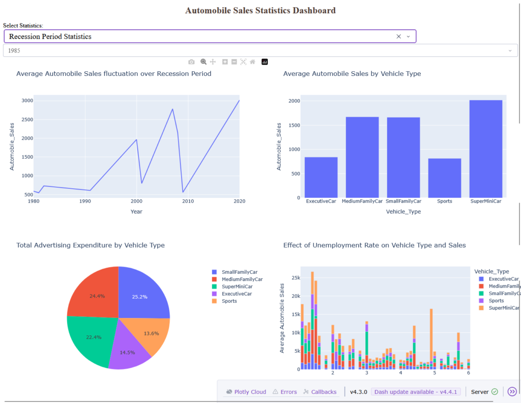This screenshot has height=403, width=521.
Task: Click the Sports bar in bar chart
Action: (445, 178)
